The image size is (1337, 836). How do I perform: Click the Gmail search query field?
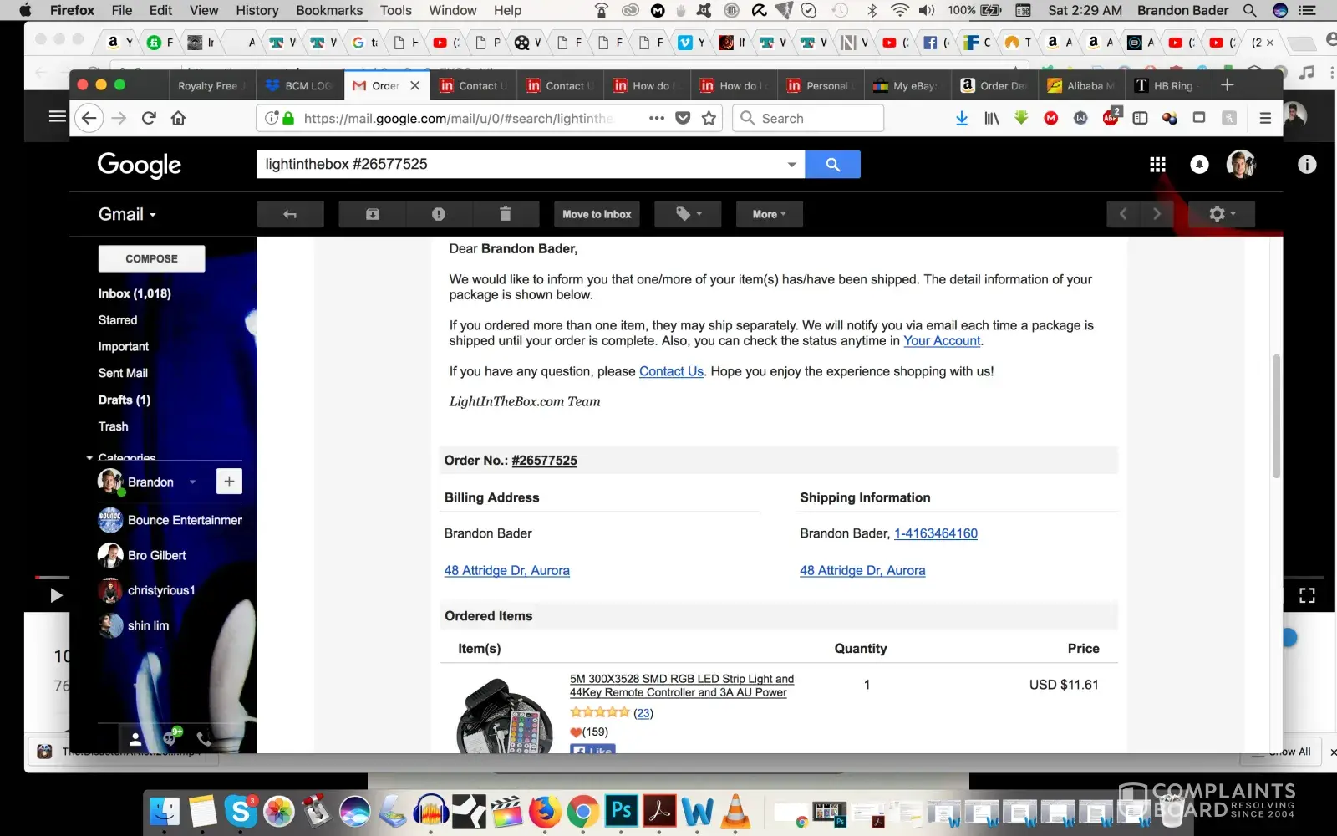(522, 165)
